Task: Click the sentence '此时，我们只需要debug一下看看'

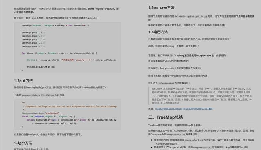Action: pyautogui.click(x=173, y=46)
